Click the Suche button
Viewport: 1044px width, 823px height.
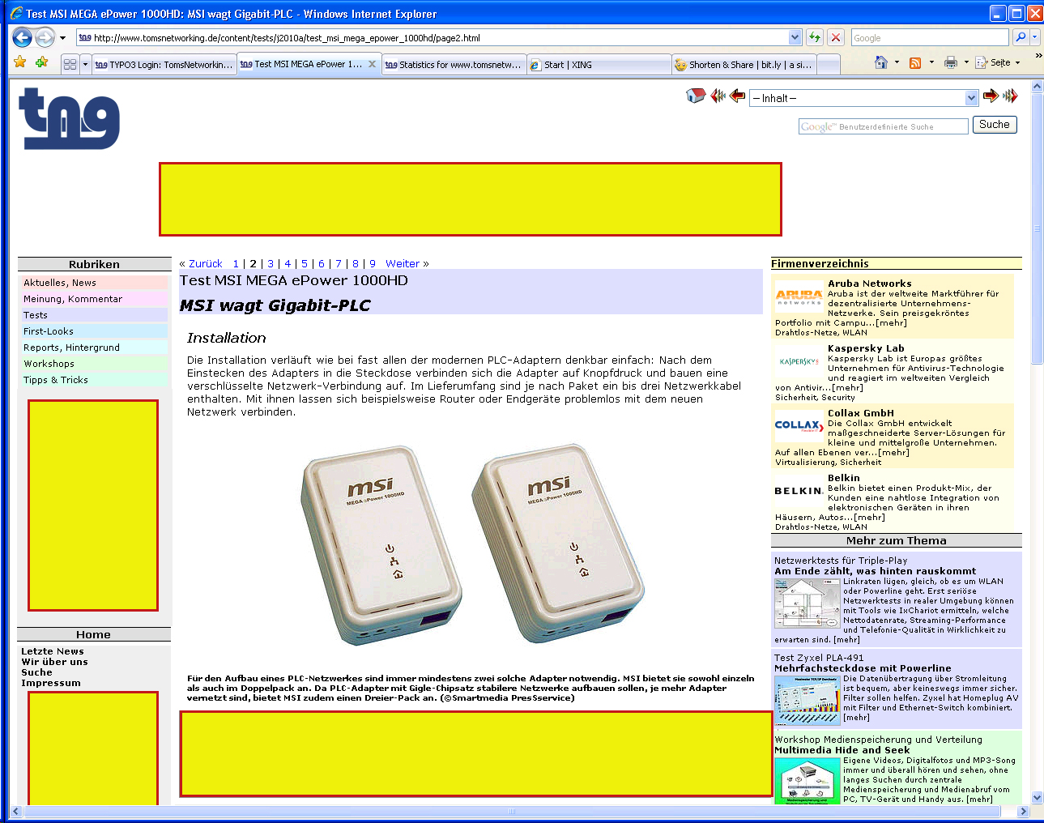(x=994, y=125)
